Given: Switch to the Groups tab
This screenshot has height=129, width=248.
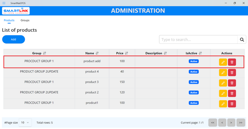Looking at the screenshot, I should 25,20.
